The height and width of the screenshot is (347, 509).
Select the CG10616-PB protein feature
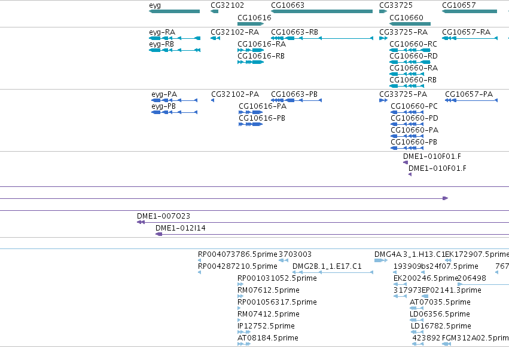pos(251,124)
